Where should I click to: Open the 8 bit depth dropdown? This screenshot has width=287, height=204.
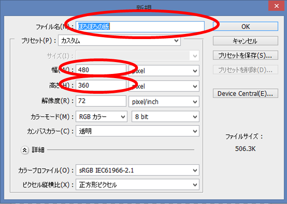[165, 117]
